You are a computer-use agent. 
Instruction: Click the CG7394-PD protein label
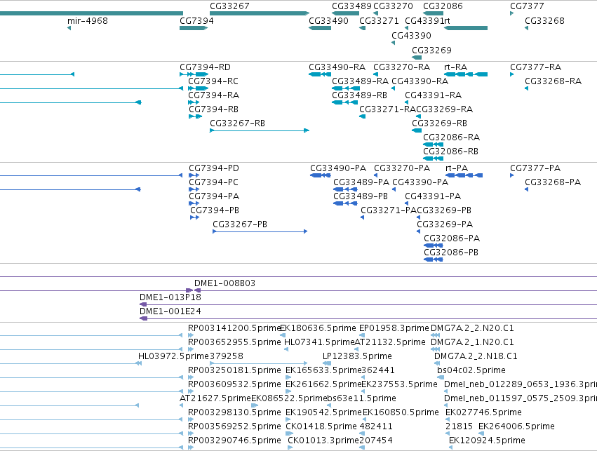(214, 168)
